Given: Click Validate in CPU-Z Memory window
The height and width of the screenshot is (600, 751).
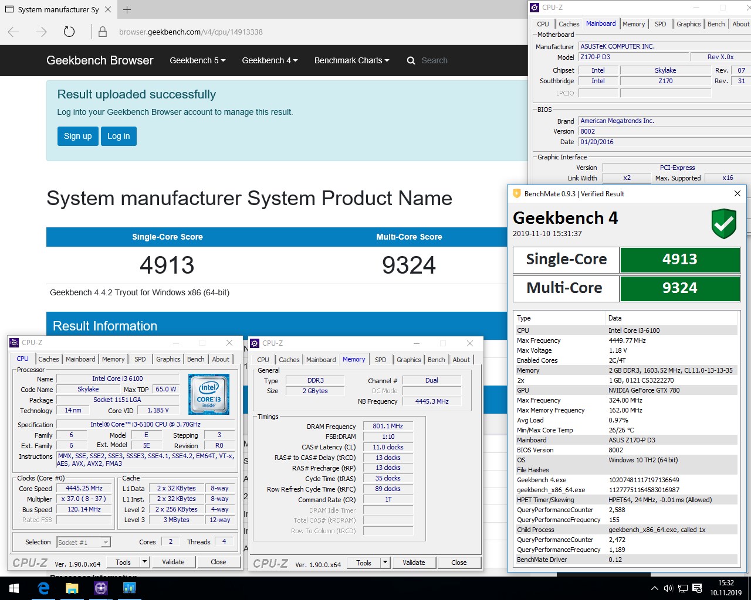Looking at the screenshot, I should 414,562.
